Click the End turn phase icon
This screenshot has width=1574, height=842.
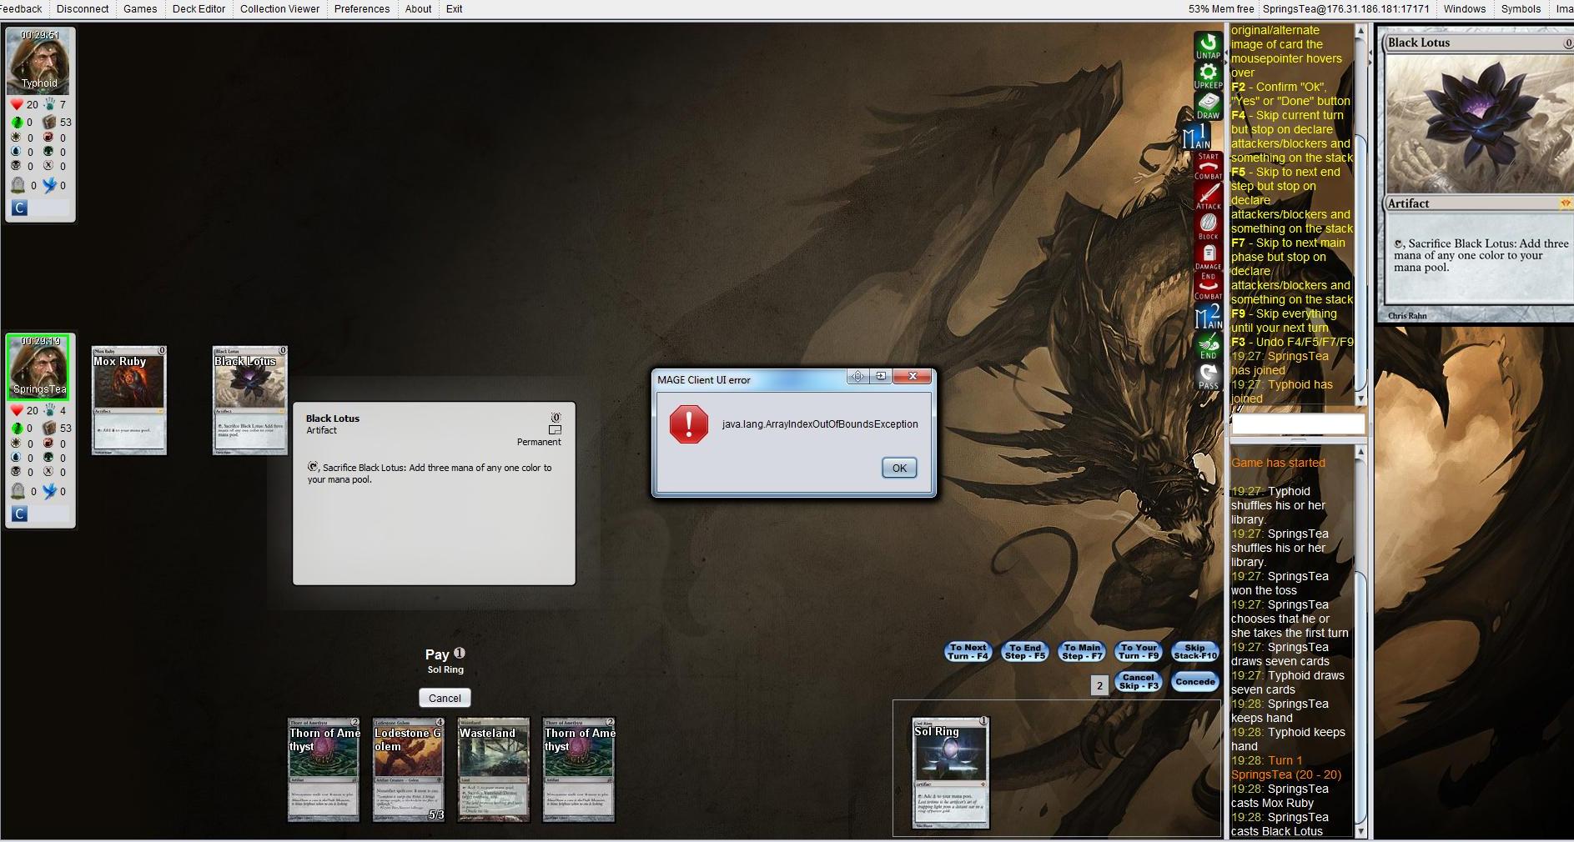(1208, 346)
